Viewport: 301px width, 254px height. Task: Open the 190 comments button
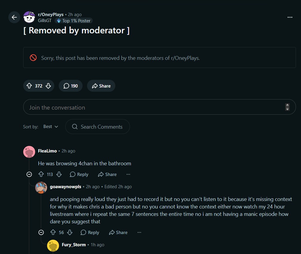tap(71, 86)
